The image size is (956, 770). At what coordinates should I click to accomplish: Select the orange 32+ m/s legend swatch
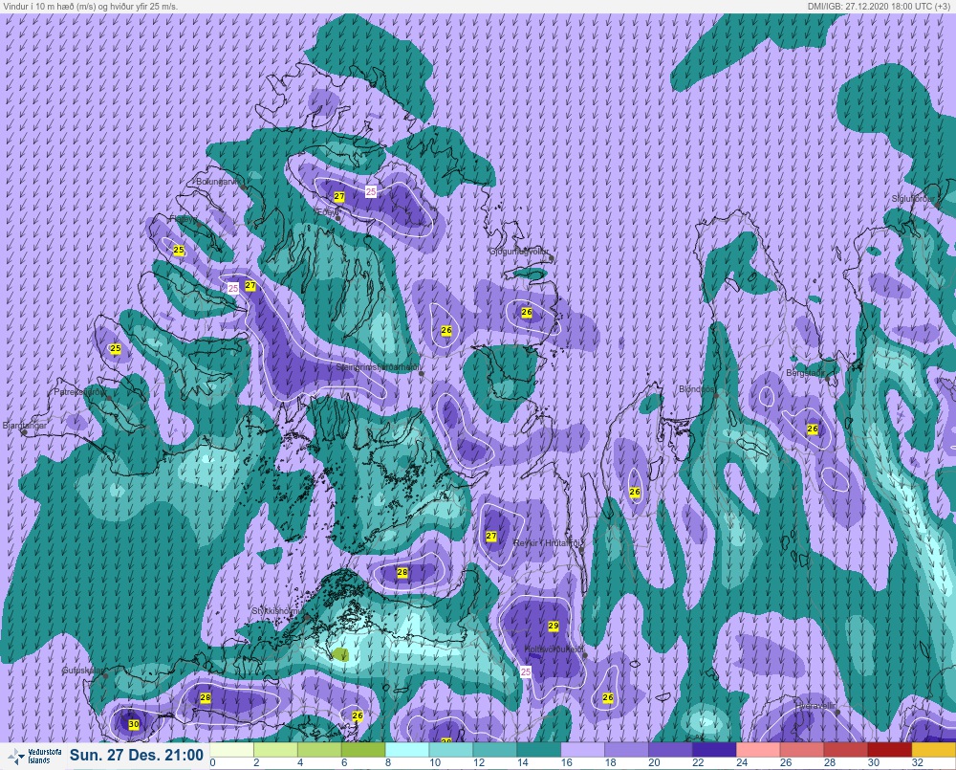point(934,749)
